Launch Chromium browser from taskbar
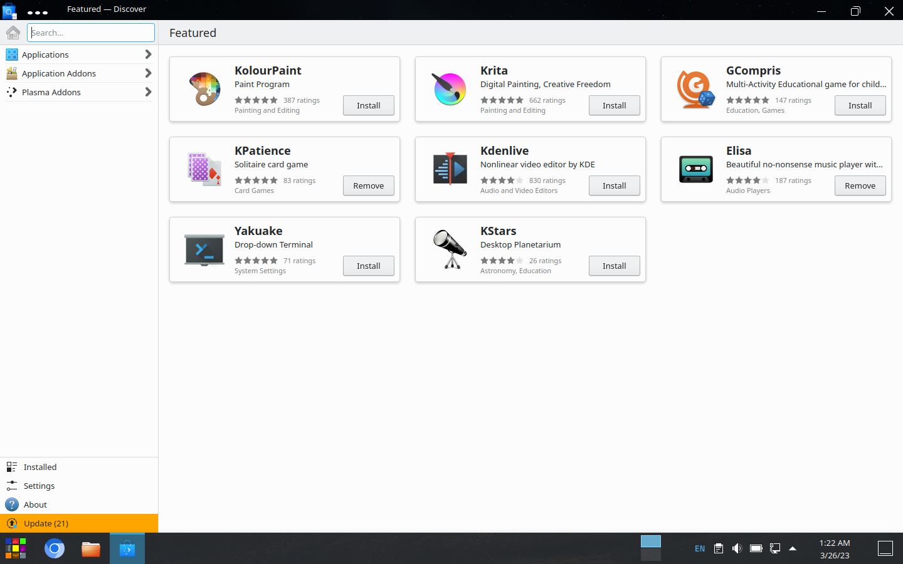This screenshot has width=903, height=564. [x=55, y=549]
